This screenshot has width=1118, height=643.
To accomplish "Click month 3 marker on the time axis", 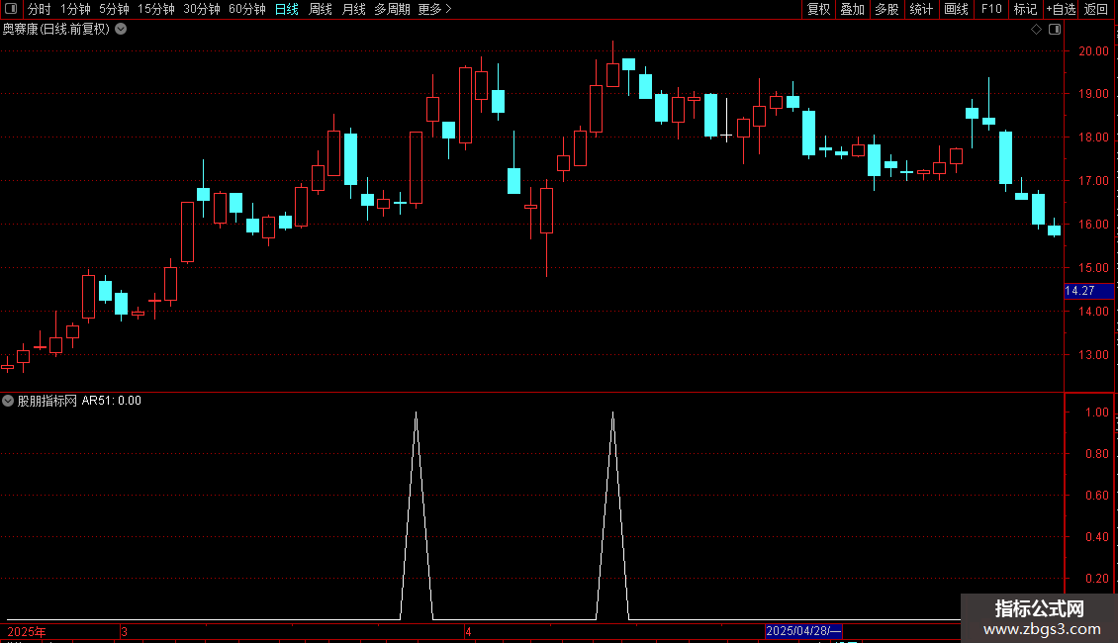I will (124, 631).
